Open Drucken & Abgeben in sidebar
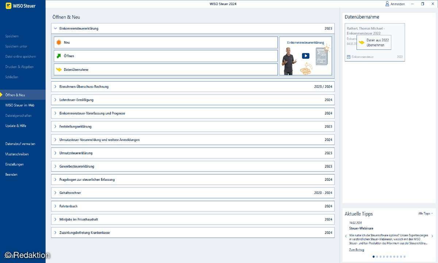The height and width of the screenshot is (263, 438). pyautogui.click(x=19, y=67)
